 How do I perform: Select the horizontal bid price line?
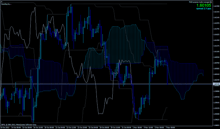(x=107, y=84)
